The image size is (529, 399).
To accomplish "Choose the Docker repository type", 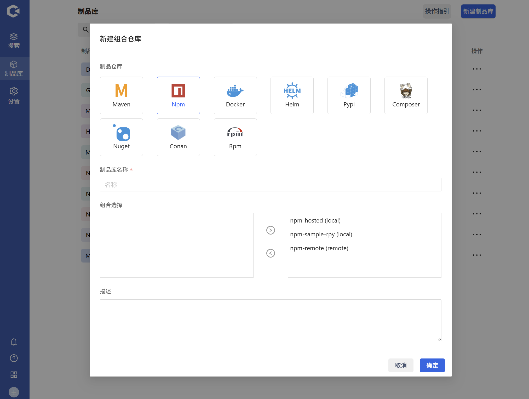I will (x=235, y=95).
